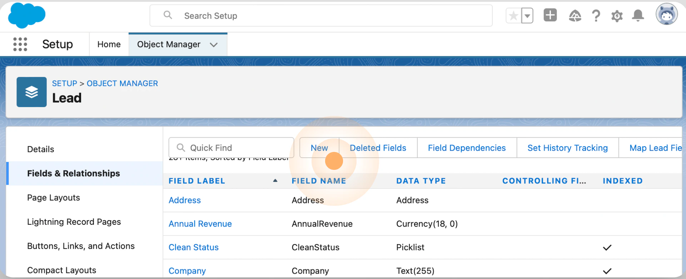Click the Company indexed checkmark
686x279 pixels.
click(x=607, y=271)
